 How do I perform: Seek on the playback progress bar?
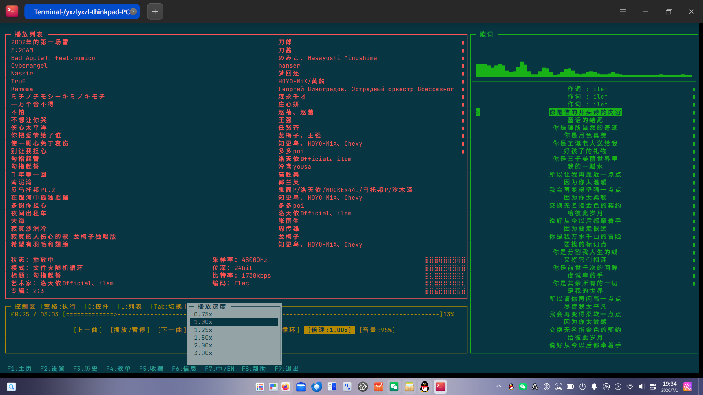pyautogui.click(x=253, y=315)
